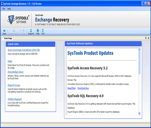Viewport: 151px width, 128px height.
Task: Open the Knowledge Base link
Action: (x=15, y=72)
